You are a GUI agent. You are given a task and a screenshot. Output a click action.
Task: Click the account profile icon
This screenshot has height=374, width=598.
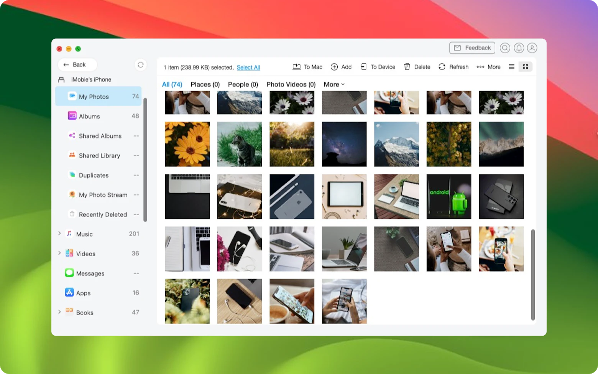[532, 48]
